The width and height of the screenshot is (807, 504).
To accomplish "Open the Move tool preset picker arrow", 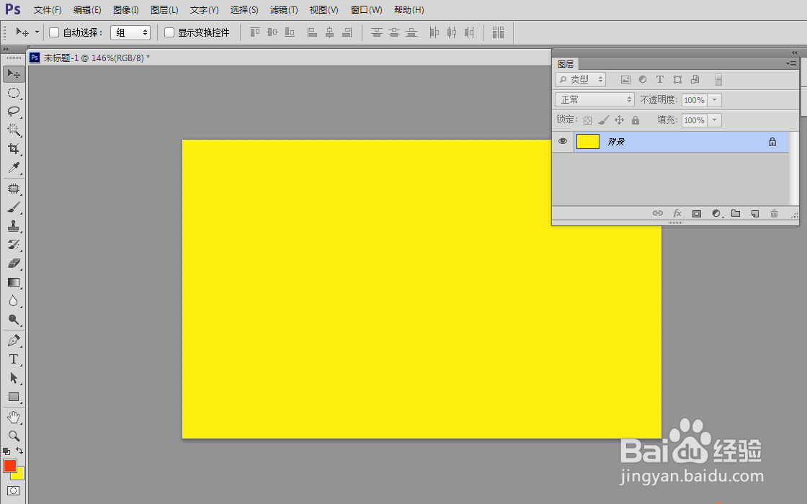I will (37, 32).
